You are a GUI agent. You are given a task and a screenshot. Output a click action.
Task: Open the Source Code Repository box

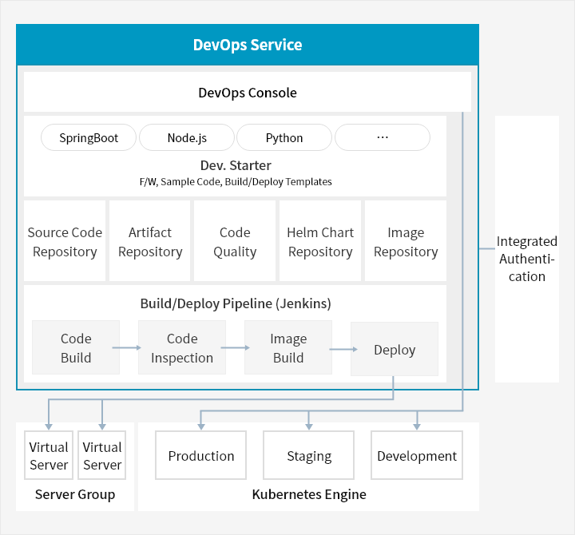(x=65, y=241)
